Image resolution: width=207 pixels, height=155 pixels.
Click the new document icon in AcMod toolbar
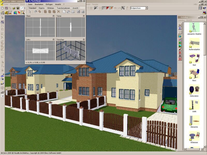point(64,12)
